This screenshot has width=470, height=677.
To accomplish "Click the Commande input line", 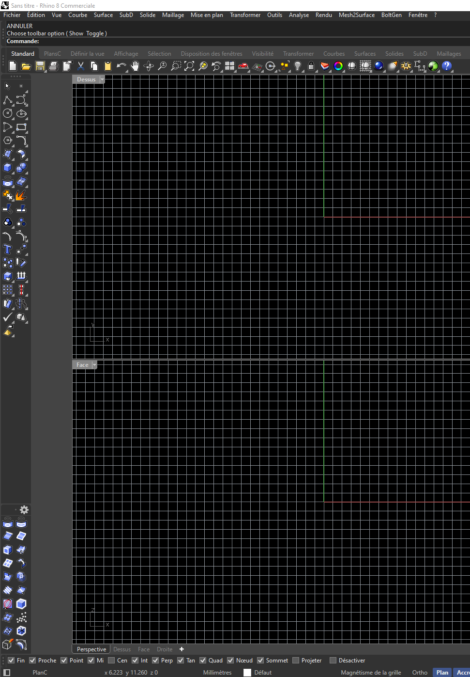I will (237, 42).
